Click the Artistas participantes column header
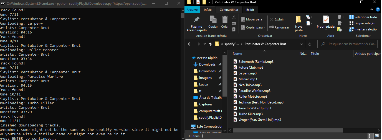 point(368,54)
